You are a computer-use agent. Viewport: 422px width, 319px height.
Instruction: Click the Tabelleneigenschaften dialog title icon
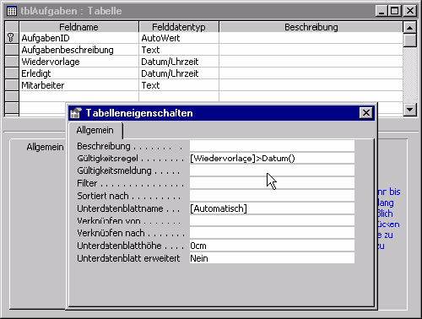(76, 113)
